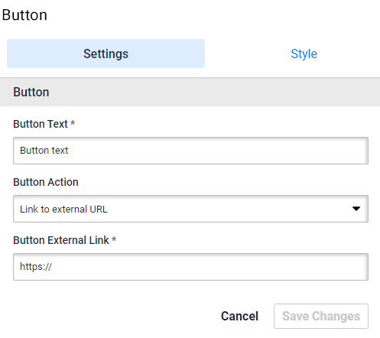Open the Style tab
This screenshot has height=338, width=380.
click(304, 54)
